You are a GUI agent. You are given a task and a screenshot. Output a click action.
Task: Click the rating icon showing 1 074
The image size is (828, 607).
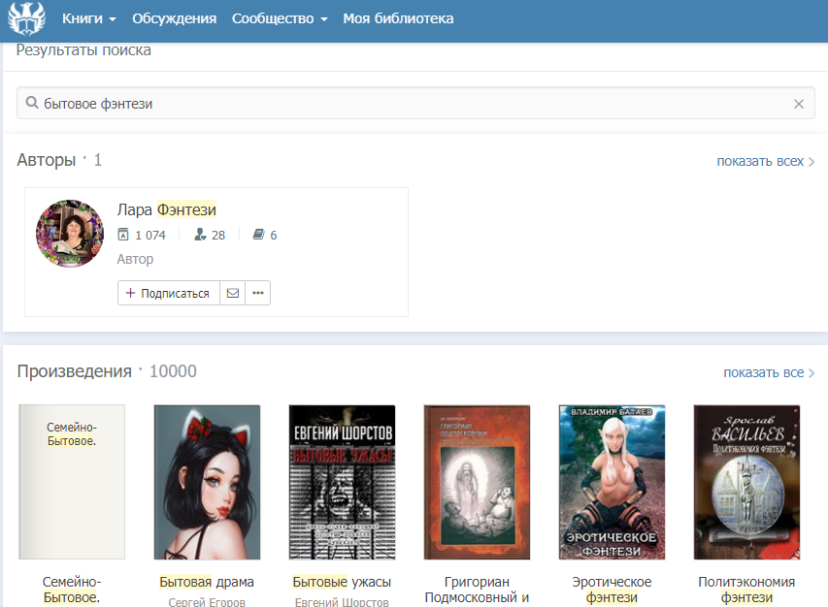[x=123, y=235]
